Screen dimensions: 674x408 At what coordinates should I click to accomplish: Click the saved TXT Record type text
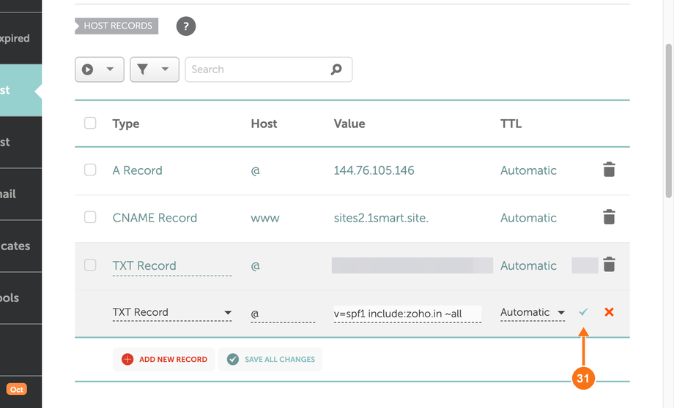pyautogui.click(x=144, y=265)
